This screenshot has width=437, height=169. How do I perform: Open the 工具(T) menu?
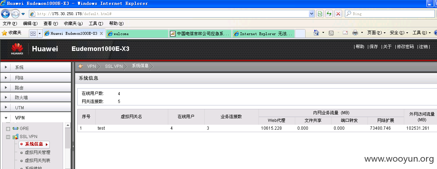[x=96, y=24]
